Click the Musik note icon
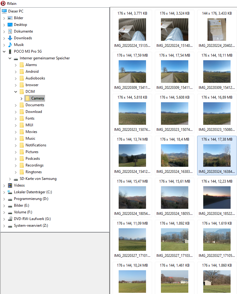The image size is (237, 294). click(x=10, y=45)
